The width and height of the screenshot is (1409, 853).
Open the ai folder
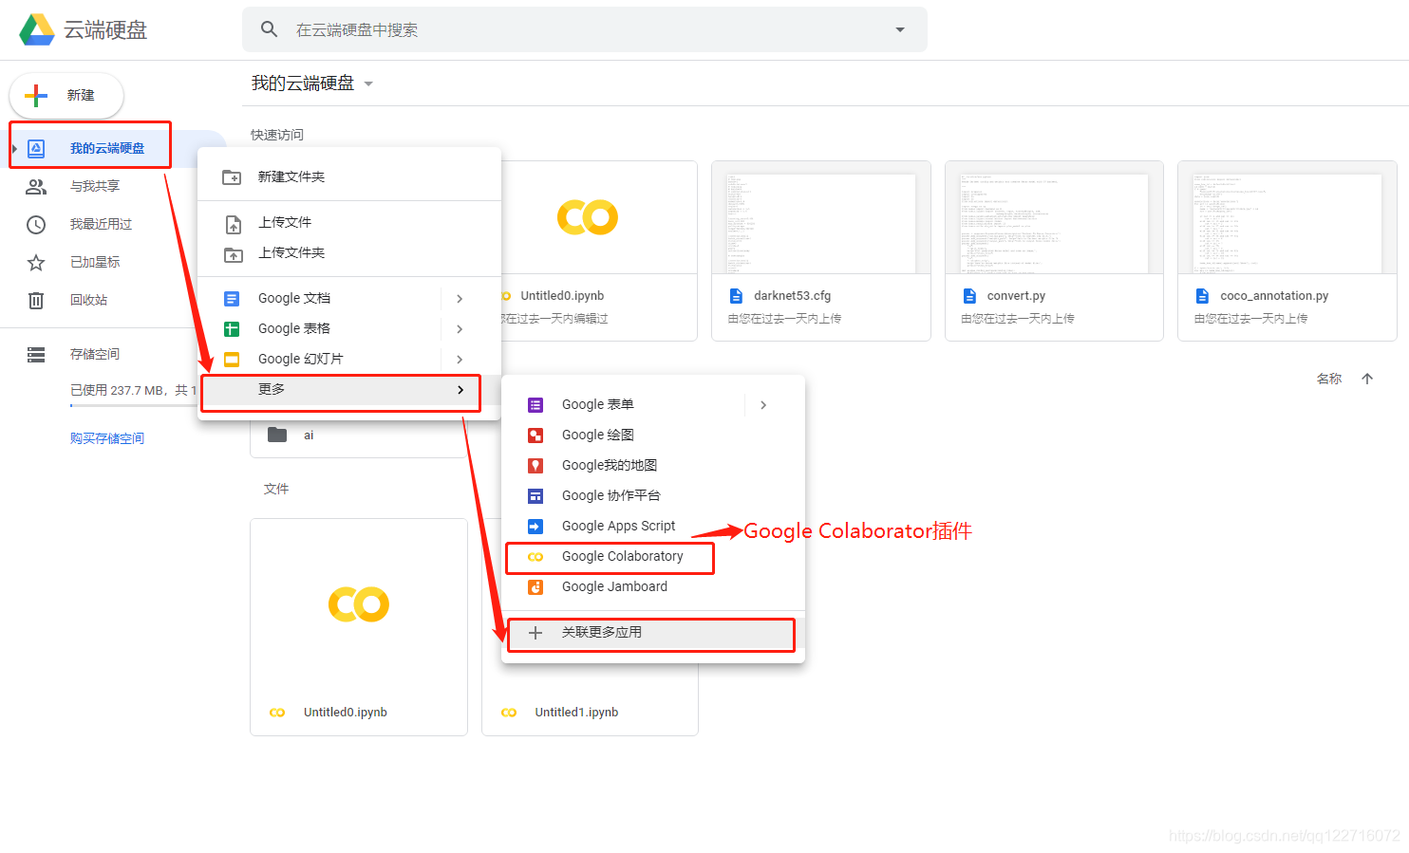coord(359,436)
